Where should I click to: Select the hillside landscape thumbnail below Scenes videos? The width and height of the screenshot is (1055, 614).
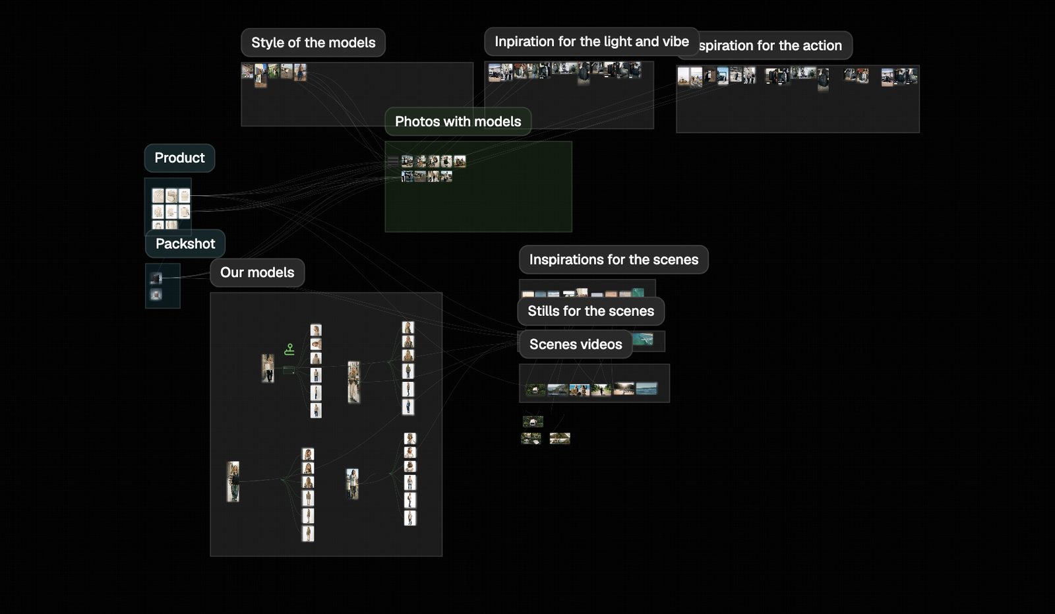[560, 439]
